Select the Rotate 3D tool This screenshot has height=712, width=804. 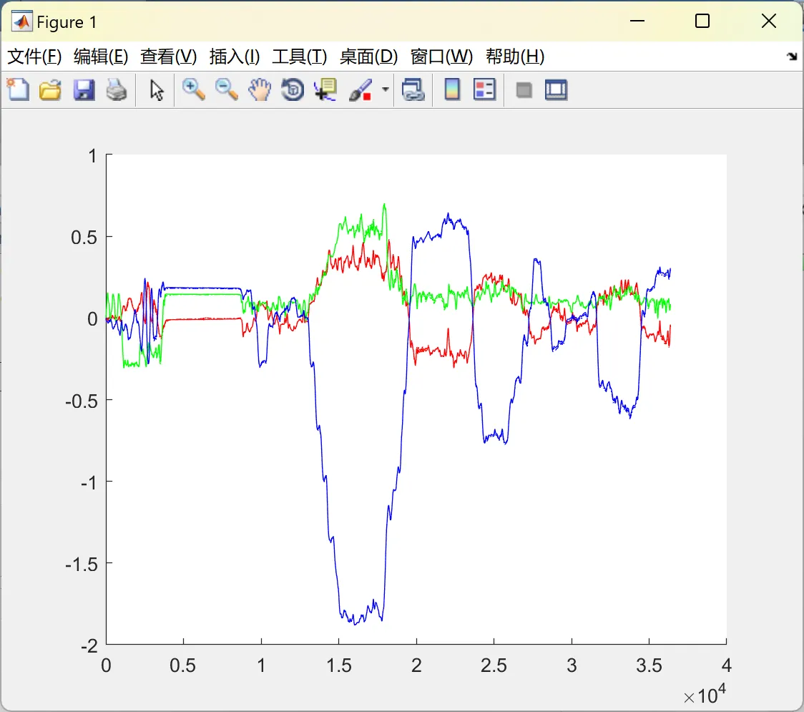[x=293, y=89]
